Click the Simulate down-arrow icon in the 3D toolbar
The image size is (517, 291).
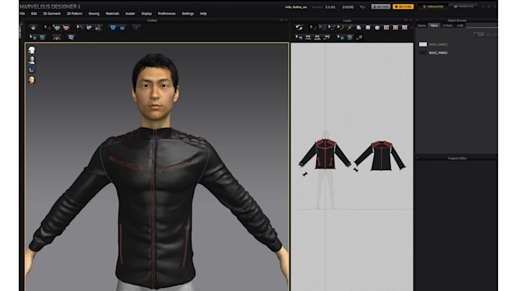(33, 27)
